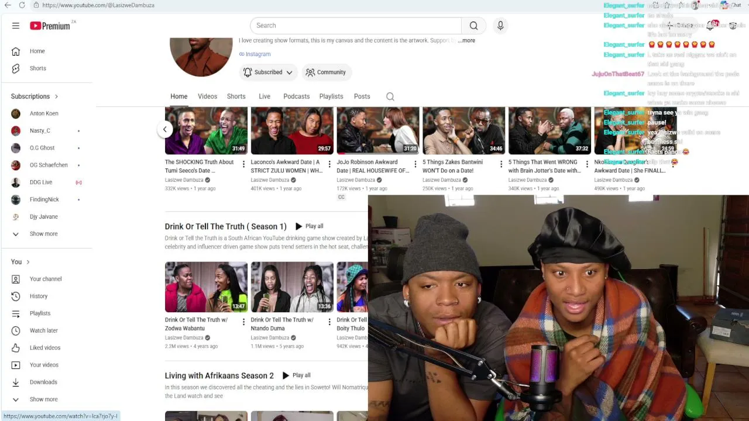The image size is (749, 421).
Task: Search within the channel using magnifier icon
Action: (390, 96)
